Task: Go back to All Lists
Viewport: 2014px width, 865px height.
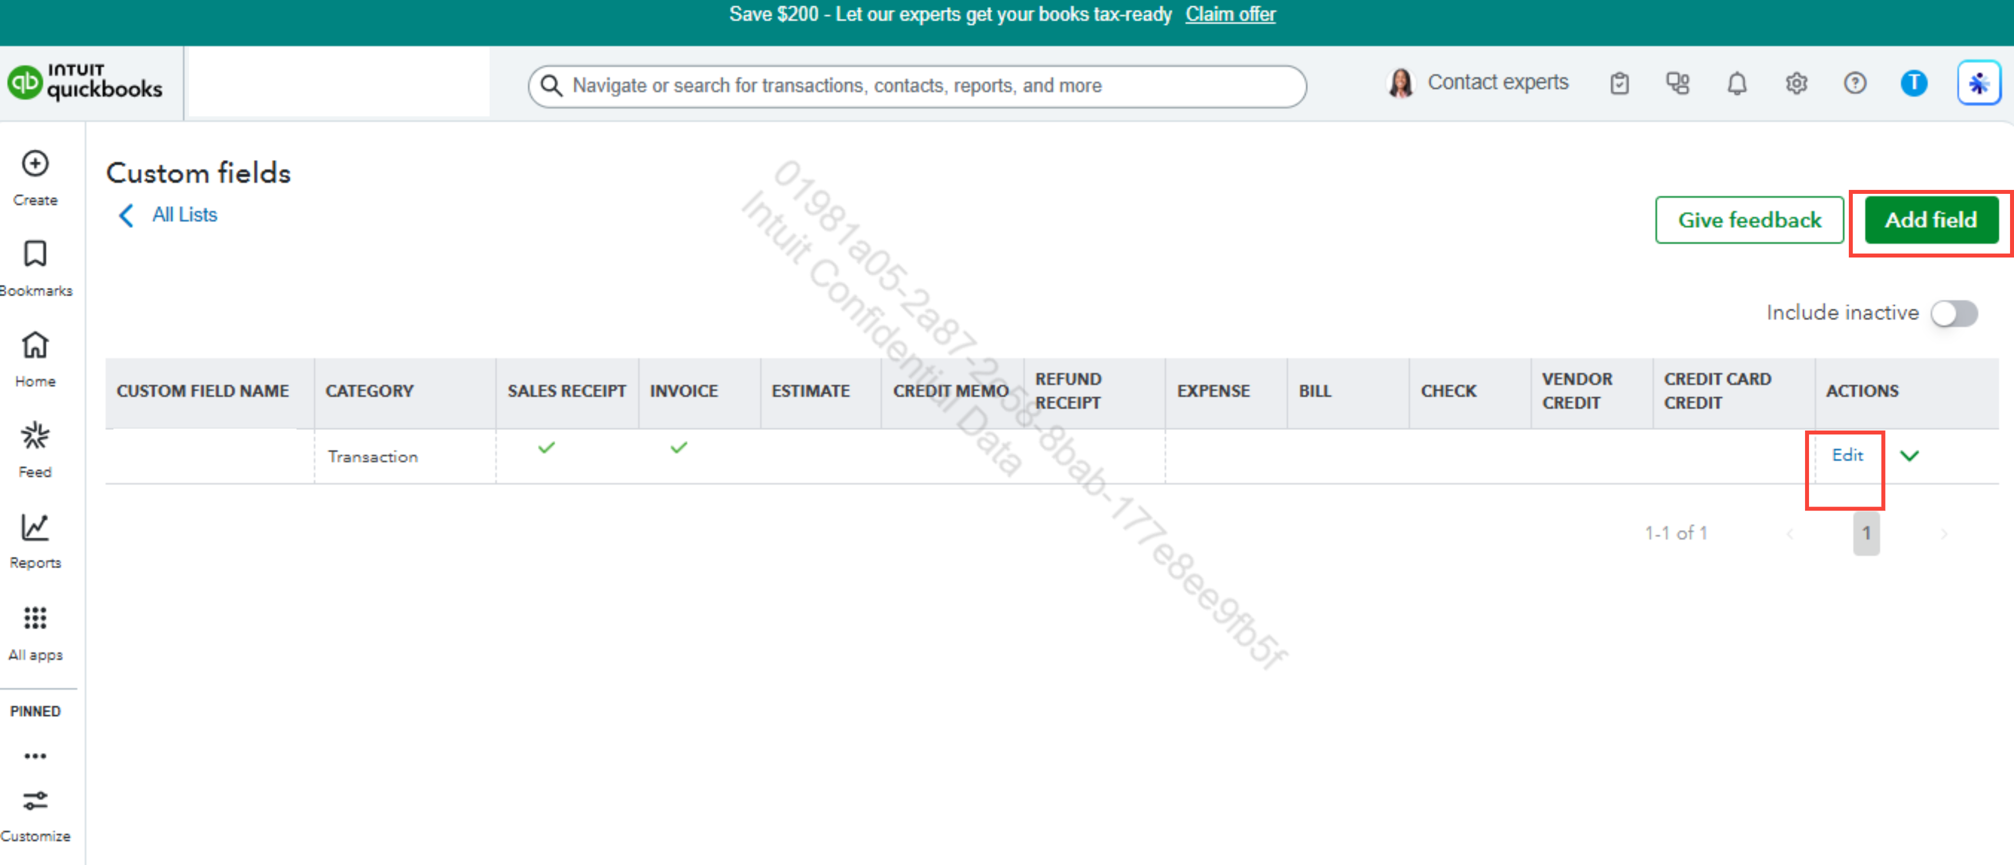Action: [x=184, y=215]
